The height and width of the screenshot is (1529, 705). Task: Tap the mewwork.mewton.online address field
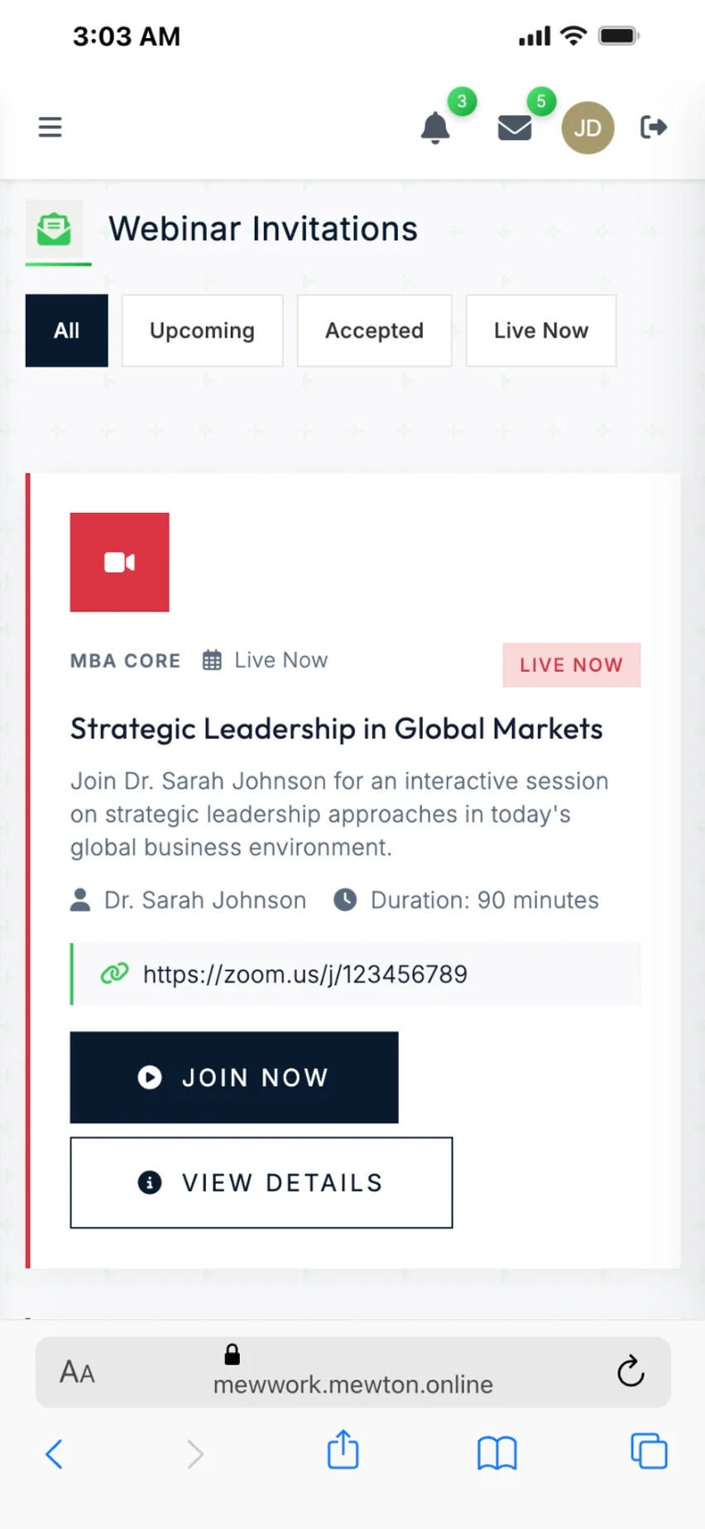(353, 1383)
